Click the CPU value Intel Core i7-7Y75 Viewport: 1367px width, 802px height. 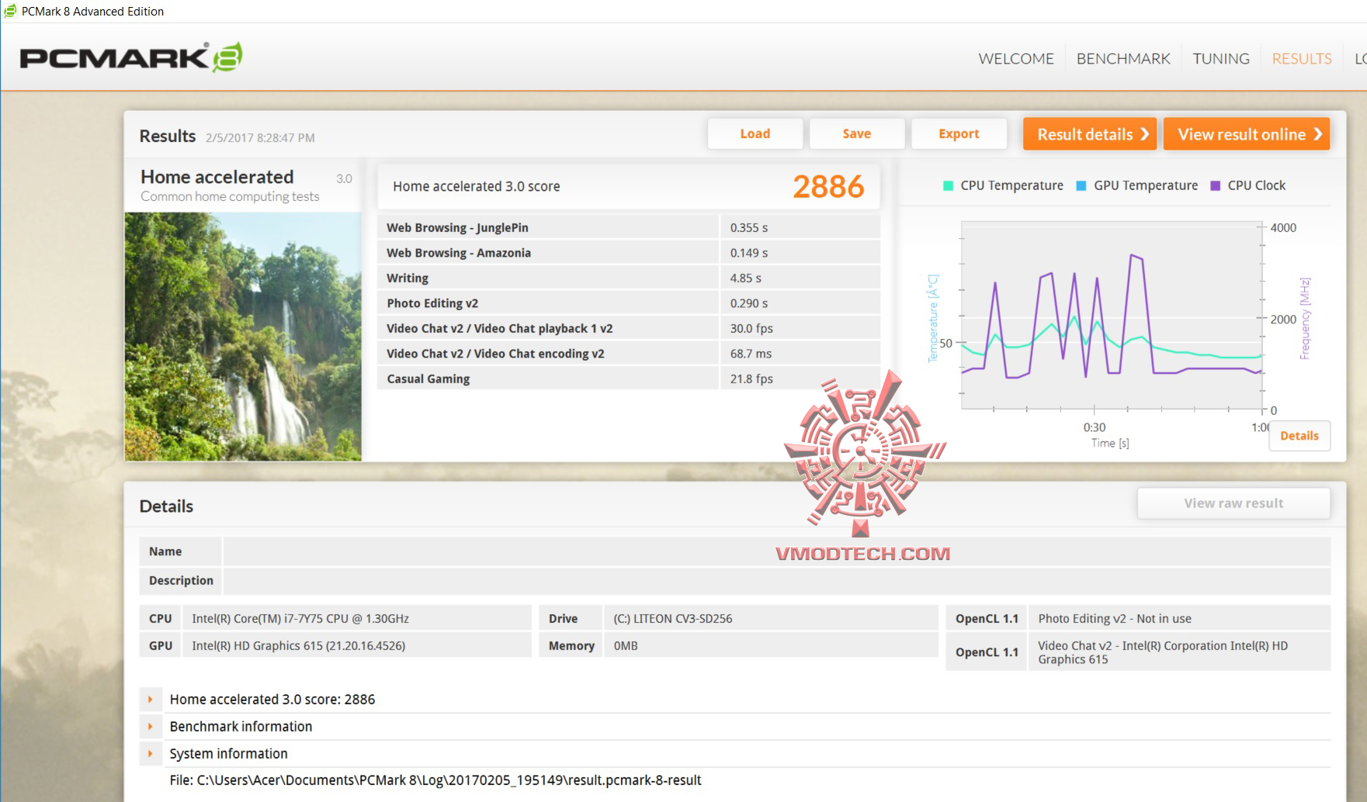coord(300,619)
